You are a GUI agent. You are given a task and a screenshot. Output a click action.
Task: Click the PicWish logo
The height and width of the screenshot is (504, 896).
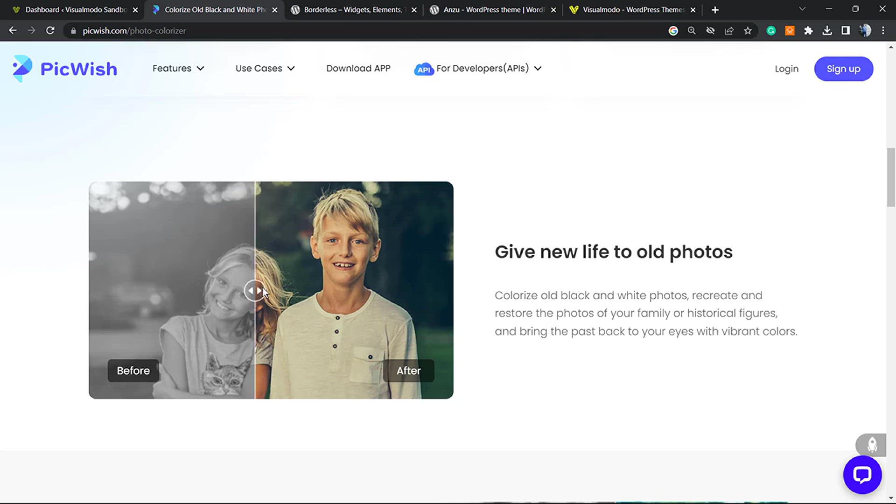pos(64,69)
